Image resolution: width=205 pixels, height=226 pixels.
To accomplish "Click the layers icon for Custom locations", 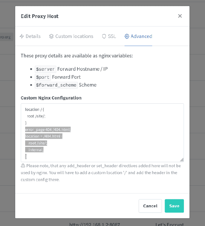I will pos(51,36).
